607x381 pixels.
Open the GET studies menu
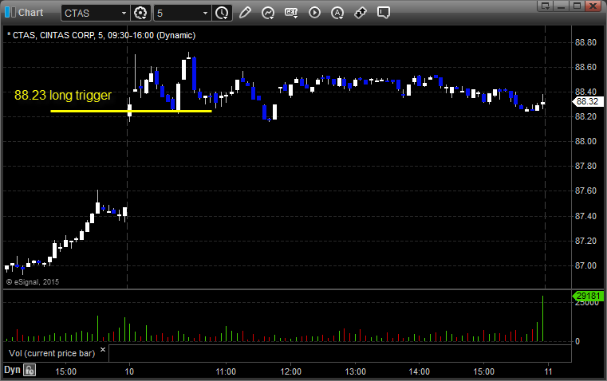(291, 13)
